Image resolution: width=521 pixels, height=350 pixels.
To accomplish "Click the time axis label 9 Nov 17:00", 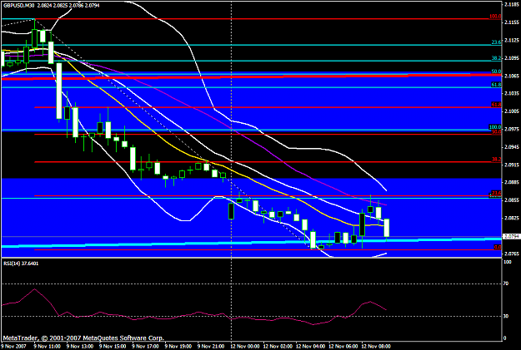I will [146, 347].
